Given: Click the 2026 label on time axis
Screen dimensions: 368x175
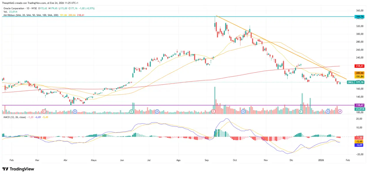Looking at the screenshot, I should [x=321, y=161].
